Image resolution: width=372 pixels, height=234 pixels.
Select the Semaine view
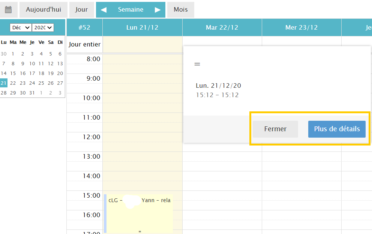click(x=130, y=10)
